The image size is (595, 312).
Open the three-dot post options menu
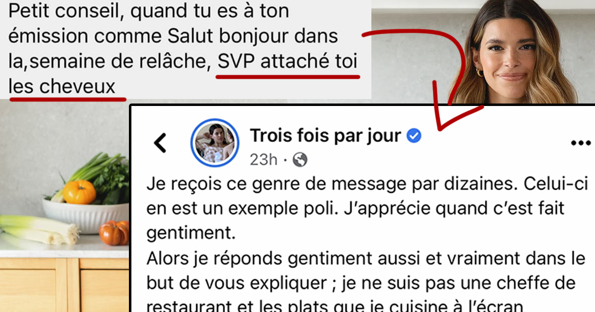coord(581,143)
